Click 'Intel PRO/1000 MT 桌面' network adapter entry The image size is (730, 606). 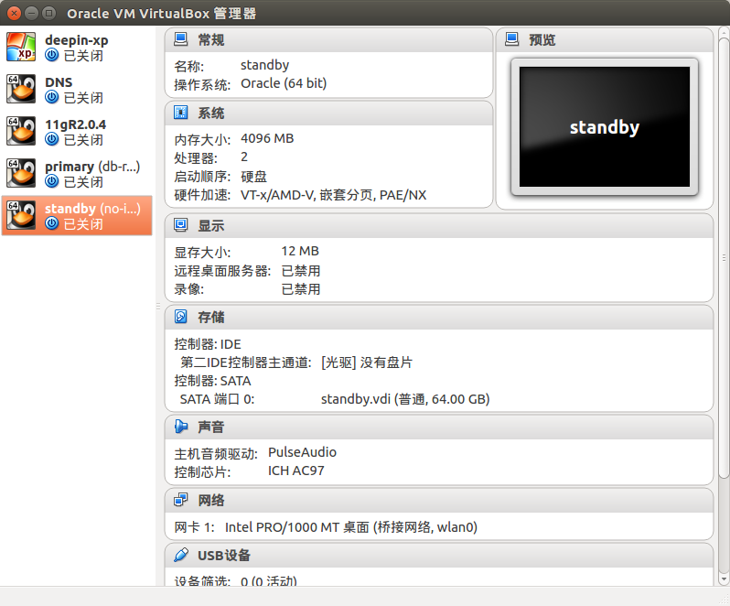point(351,527)
